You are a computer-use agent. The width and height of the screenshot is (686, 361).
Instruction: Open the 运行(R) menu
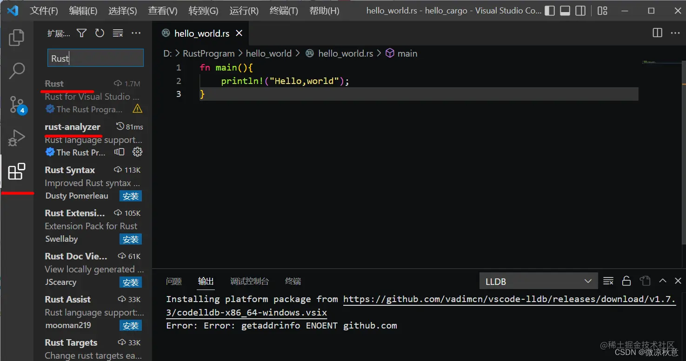244,11
